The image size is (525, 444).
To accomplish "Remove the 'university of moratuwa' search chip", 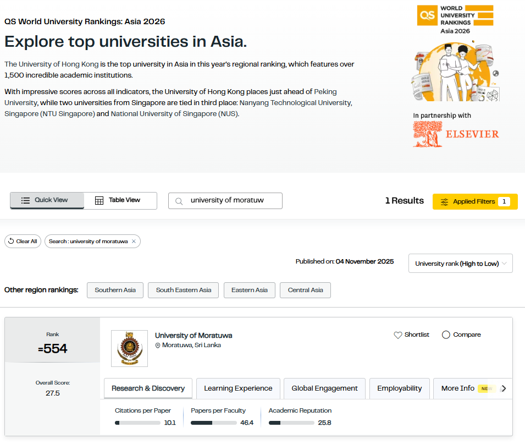I will 134,242.
